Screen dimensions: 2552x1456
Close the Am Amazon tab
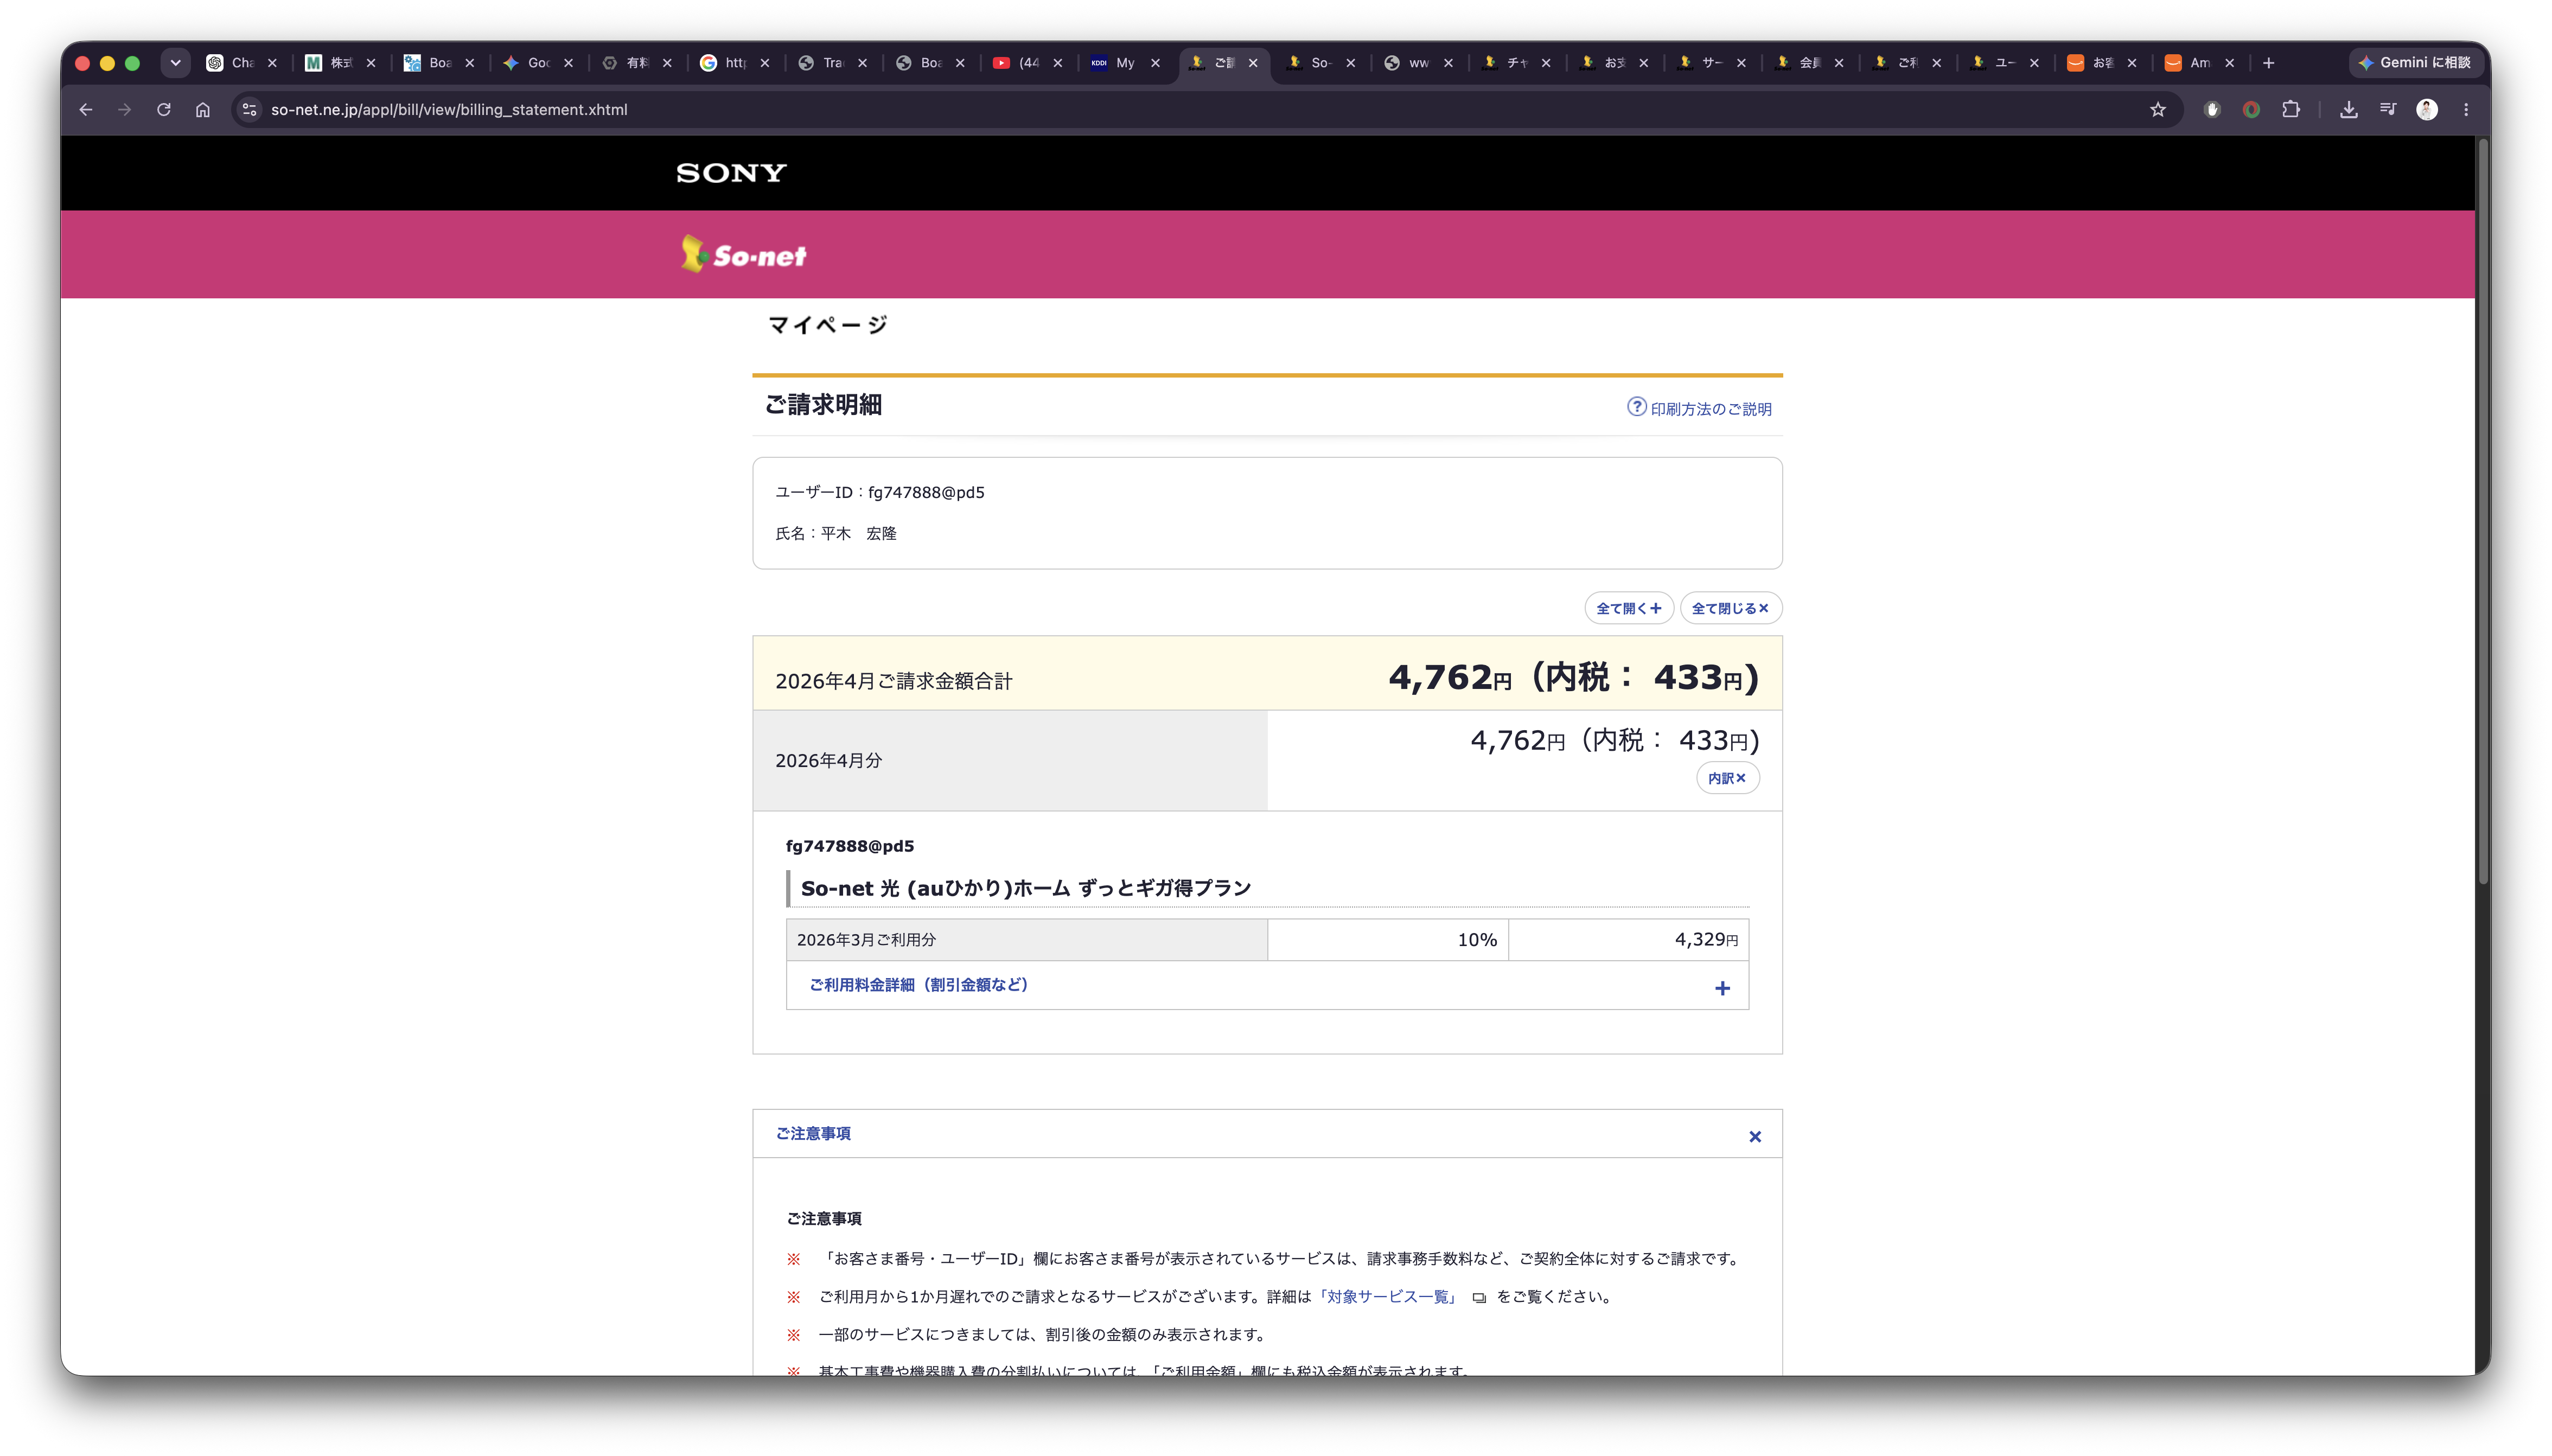[x=2230, y=63]
